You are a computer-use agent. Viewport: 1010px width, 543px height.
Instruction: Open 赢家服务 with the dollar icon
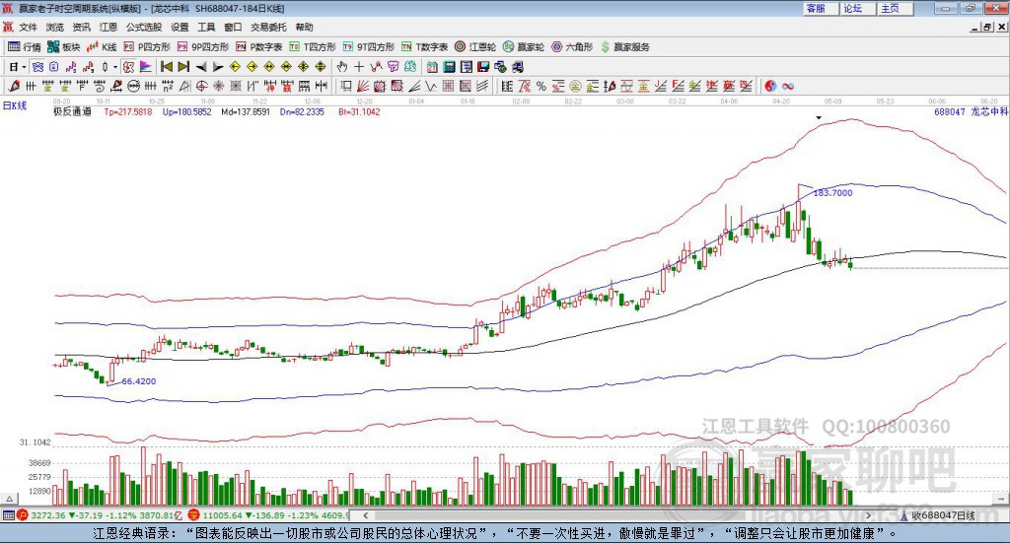click(x=624, y=47)
